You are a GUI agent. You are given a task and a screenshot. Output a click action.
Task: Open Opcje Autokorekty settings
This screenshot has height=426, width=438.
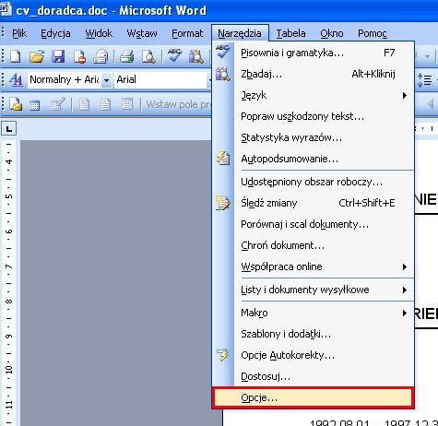point(314,355)
